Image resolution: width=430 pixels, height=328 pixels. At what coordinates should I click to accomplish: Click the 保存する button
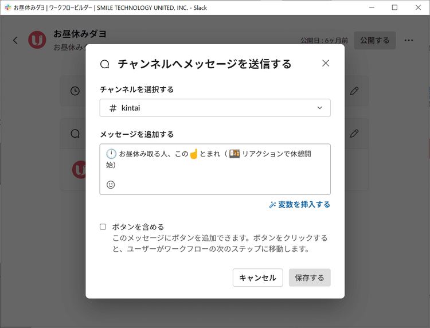(x=310, y=278)
